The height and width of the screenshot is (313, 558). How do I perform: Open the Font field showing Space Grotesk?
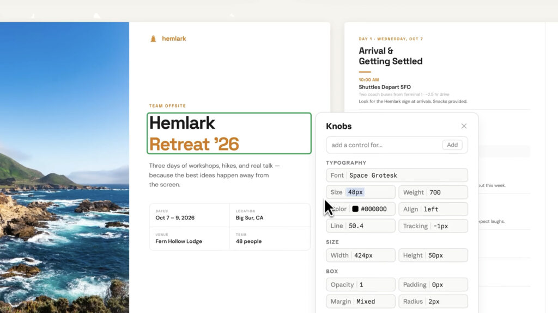397,176
